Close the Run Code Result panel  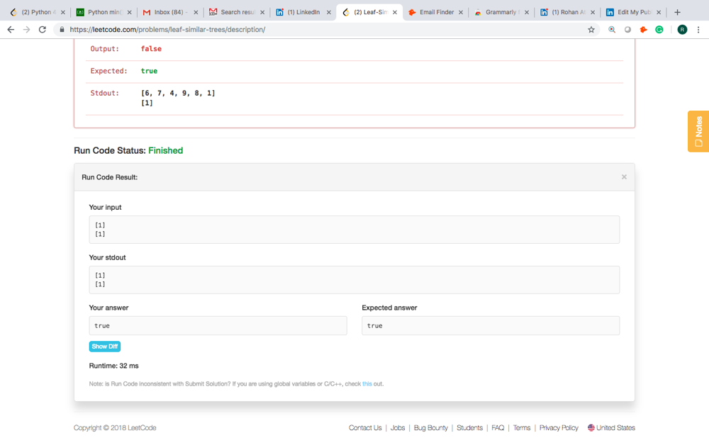point(624,177)
